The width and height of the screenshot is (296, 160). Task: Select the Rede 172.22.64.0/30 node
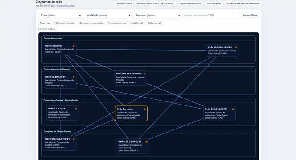pos(133,146)
